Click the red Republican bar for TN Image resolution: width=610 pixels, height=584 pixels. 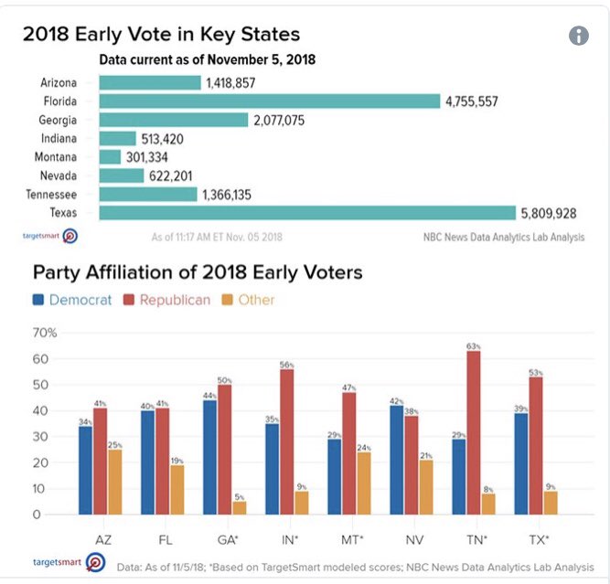click(x=473, y=432)
